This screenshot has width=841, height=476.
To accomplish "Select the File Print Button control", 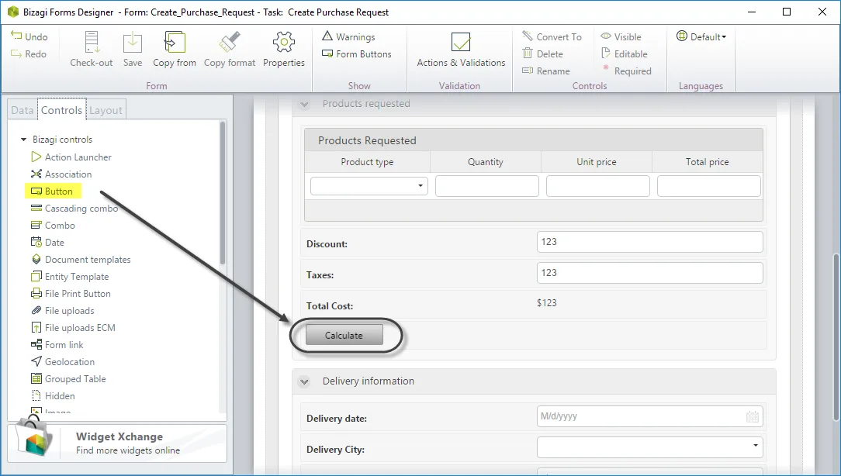I will click(71, 294).
